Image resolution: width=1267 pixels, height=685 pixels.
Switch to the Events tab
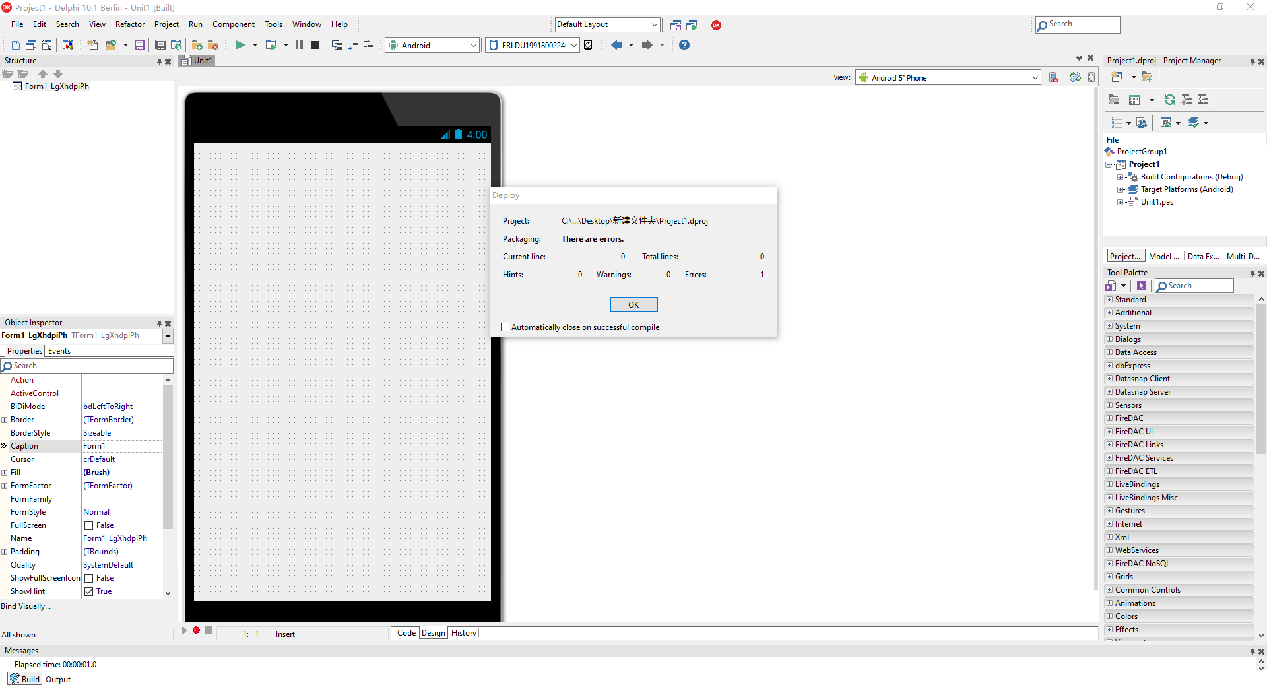point(59,351)
